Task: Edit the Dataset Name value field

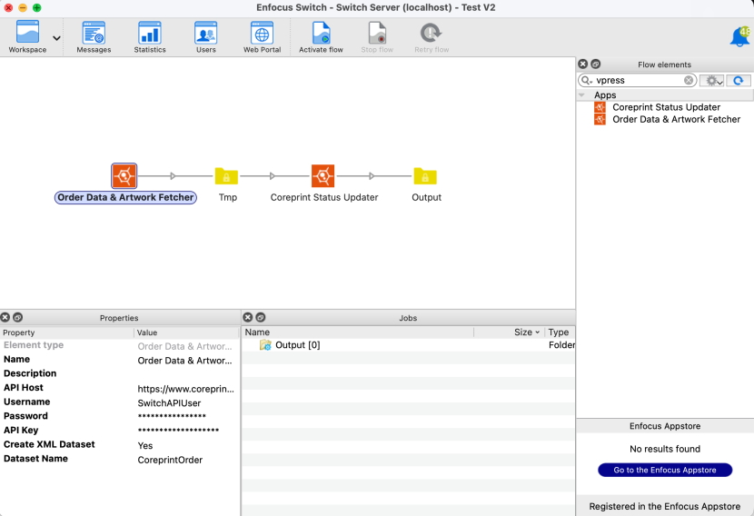Action: click(x=186, y=460)
